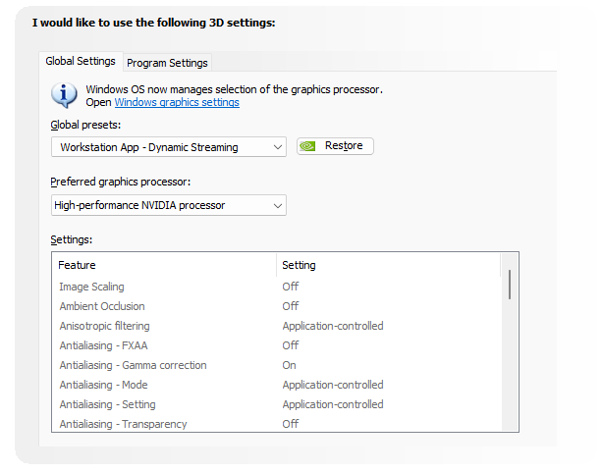This screenshot has height=472, width=602.
Task: Click the Antialiasing - Setting row
Action: click(107, 404)
